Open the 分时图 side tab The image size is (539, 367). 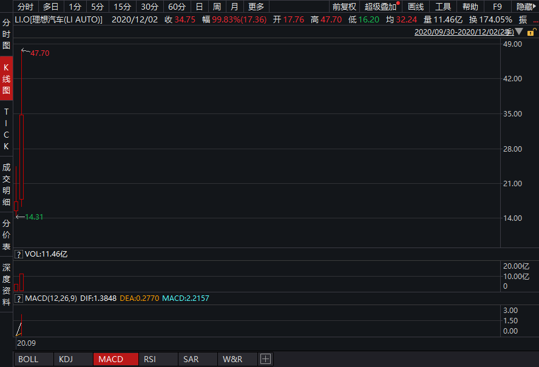coord(6,35)
